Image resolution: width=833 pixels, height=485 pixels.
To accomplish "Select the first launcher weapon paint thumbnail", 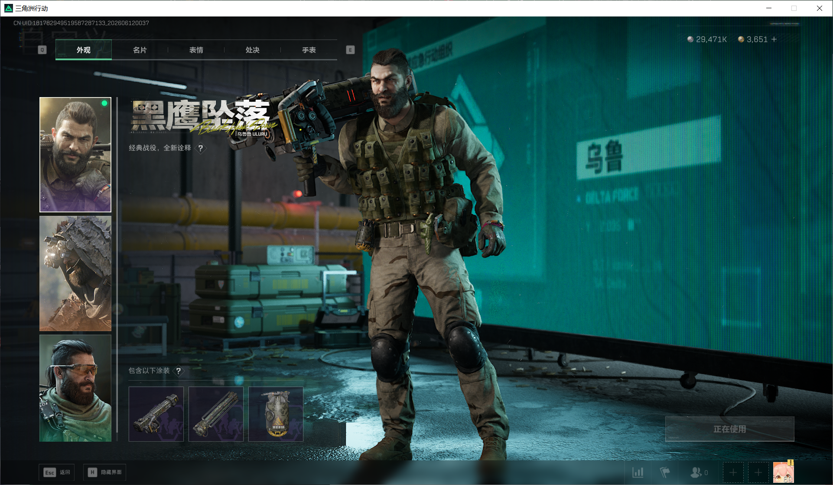I will click(156, 414).
